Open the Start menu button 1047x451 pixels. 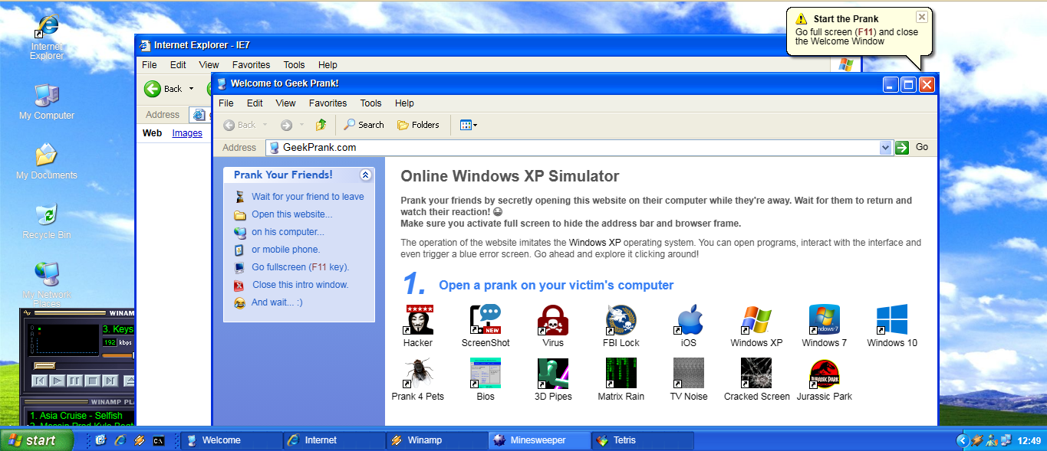click(x=37, y=440)
